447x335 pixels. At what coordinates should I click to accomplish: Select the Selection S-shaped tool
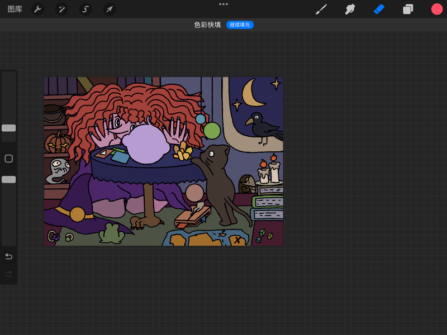85,9
